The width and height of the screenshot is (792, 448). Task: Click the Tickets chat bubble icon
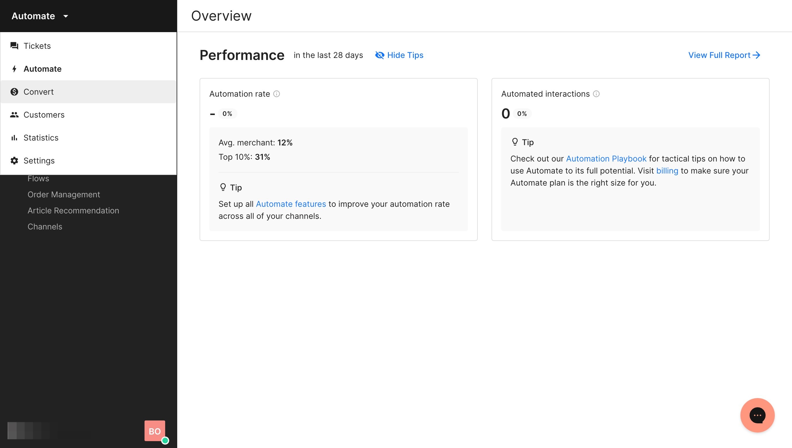(14, 46)
